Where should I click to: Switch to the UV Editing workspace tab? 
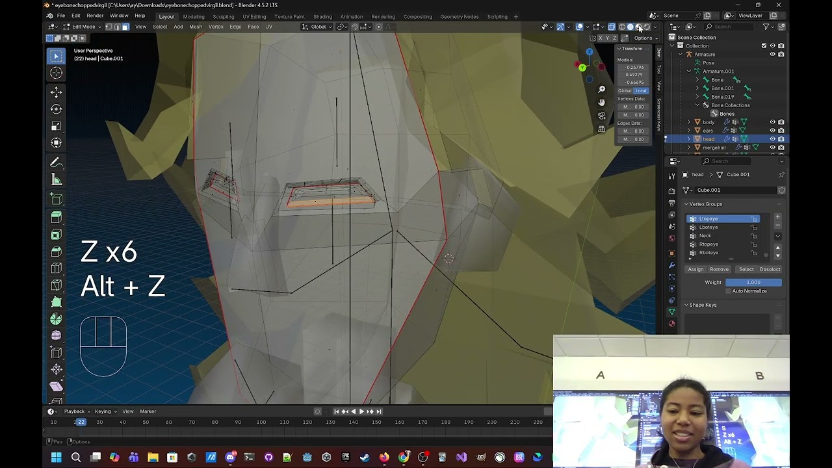pyautogui.click(x=254, y=16)
